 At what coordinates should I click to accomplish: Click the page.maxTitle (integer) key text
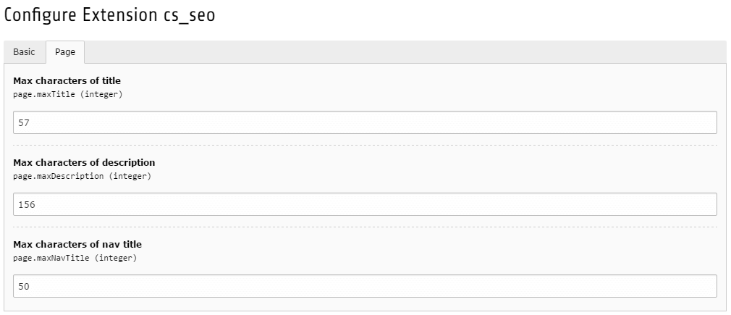coord(68,93)
